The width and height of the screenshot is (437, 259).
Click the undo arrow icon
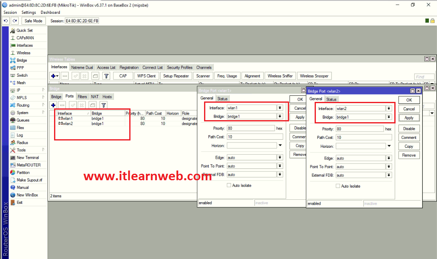[x=5, y=21]
